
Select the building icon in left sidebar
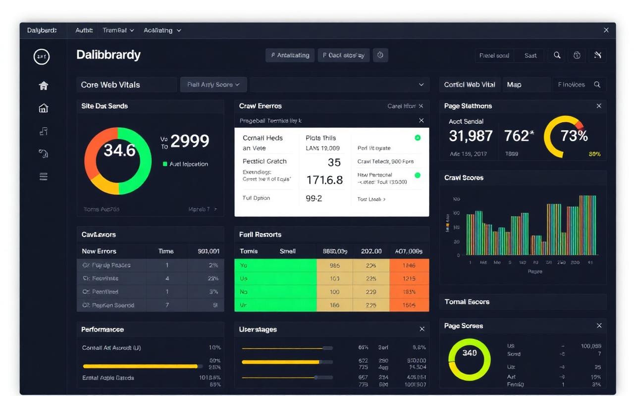click(x=44, y=108)
